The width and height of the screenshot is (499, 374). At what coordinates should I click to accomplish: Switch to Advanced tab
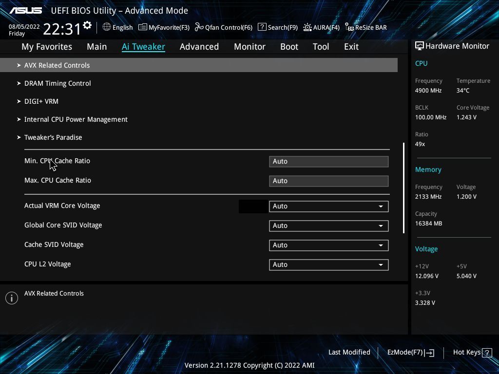[x=199, y=47]
